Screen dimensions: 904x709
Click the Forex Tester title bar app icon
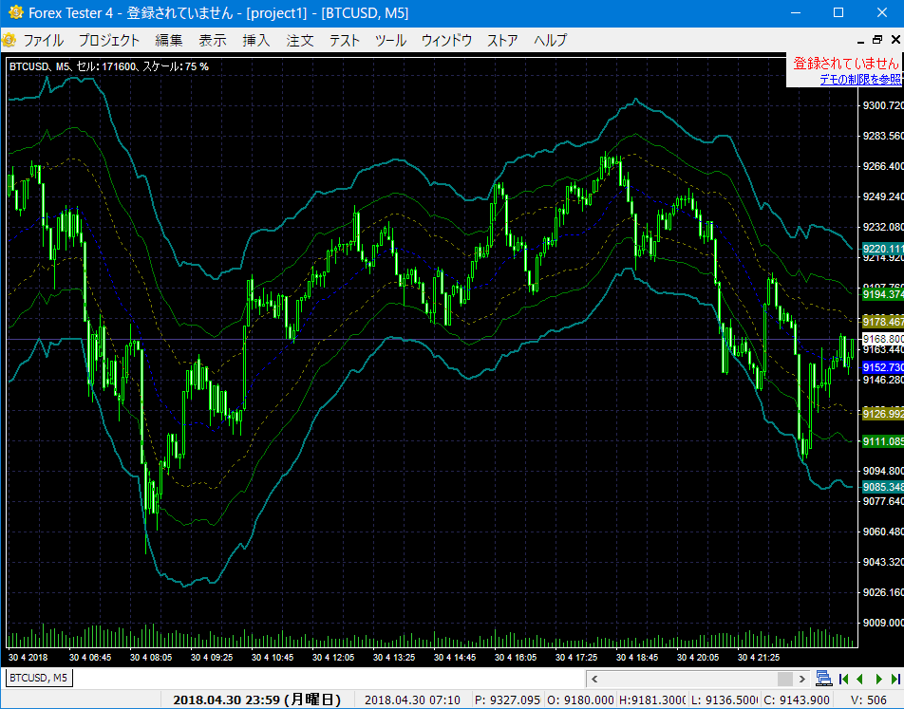coord(15,12)
